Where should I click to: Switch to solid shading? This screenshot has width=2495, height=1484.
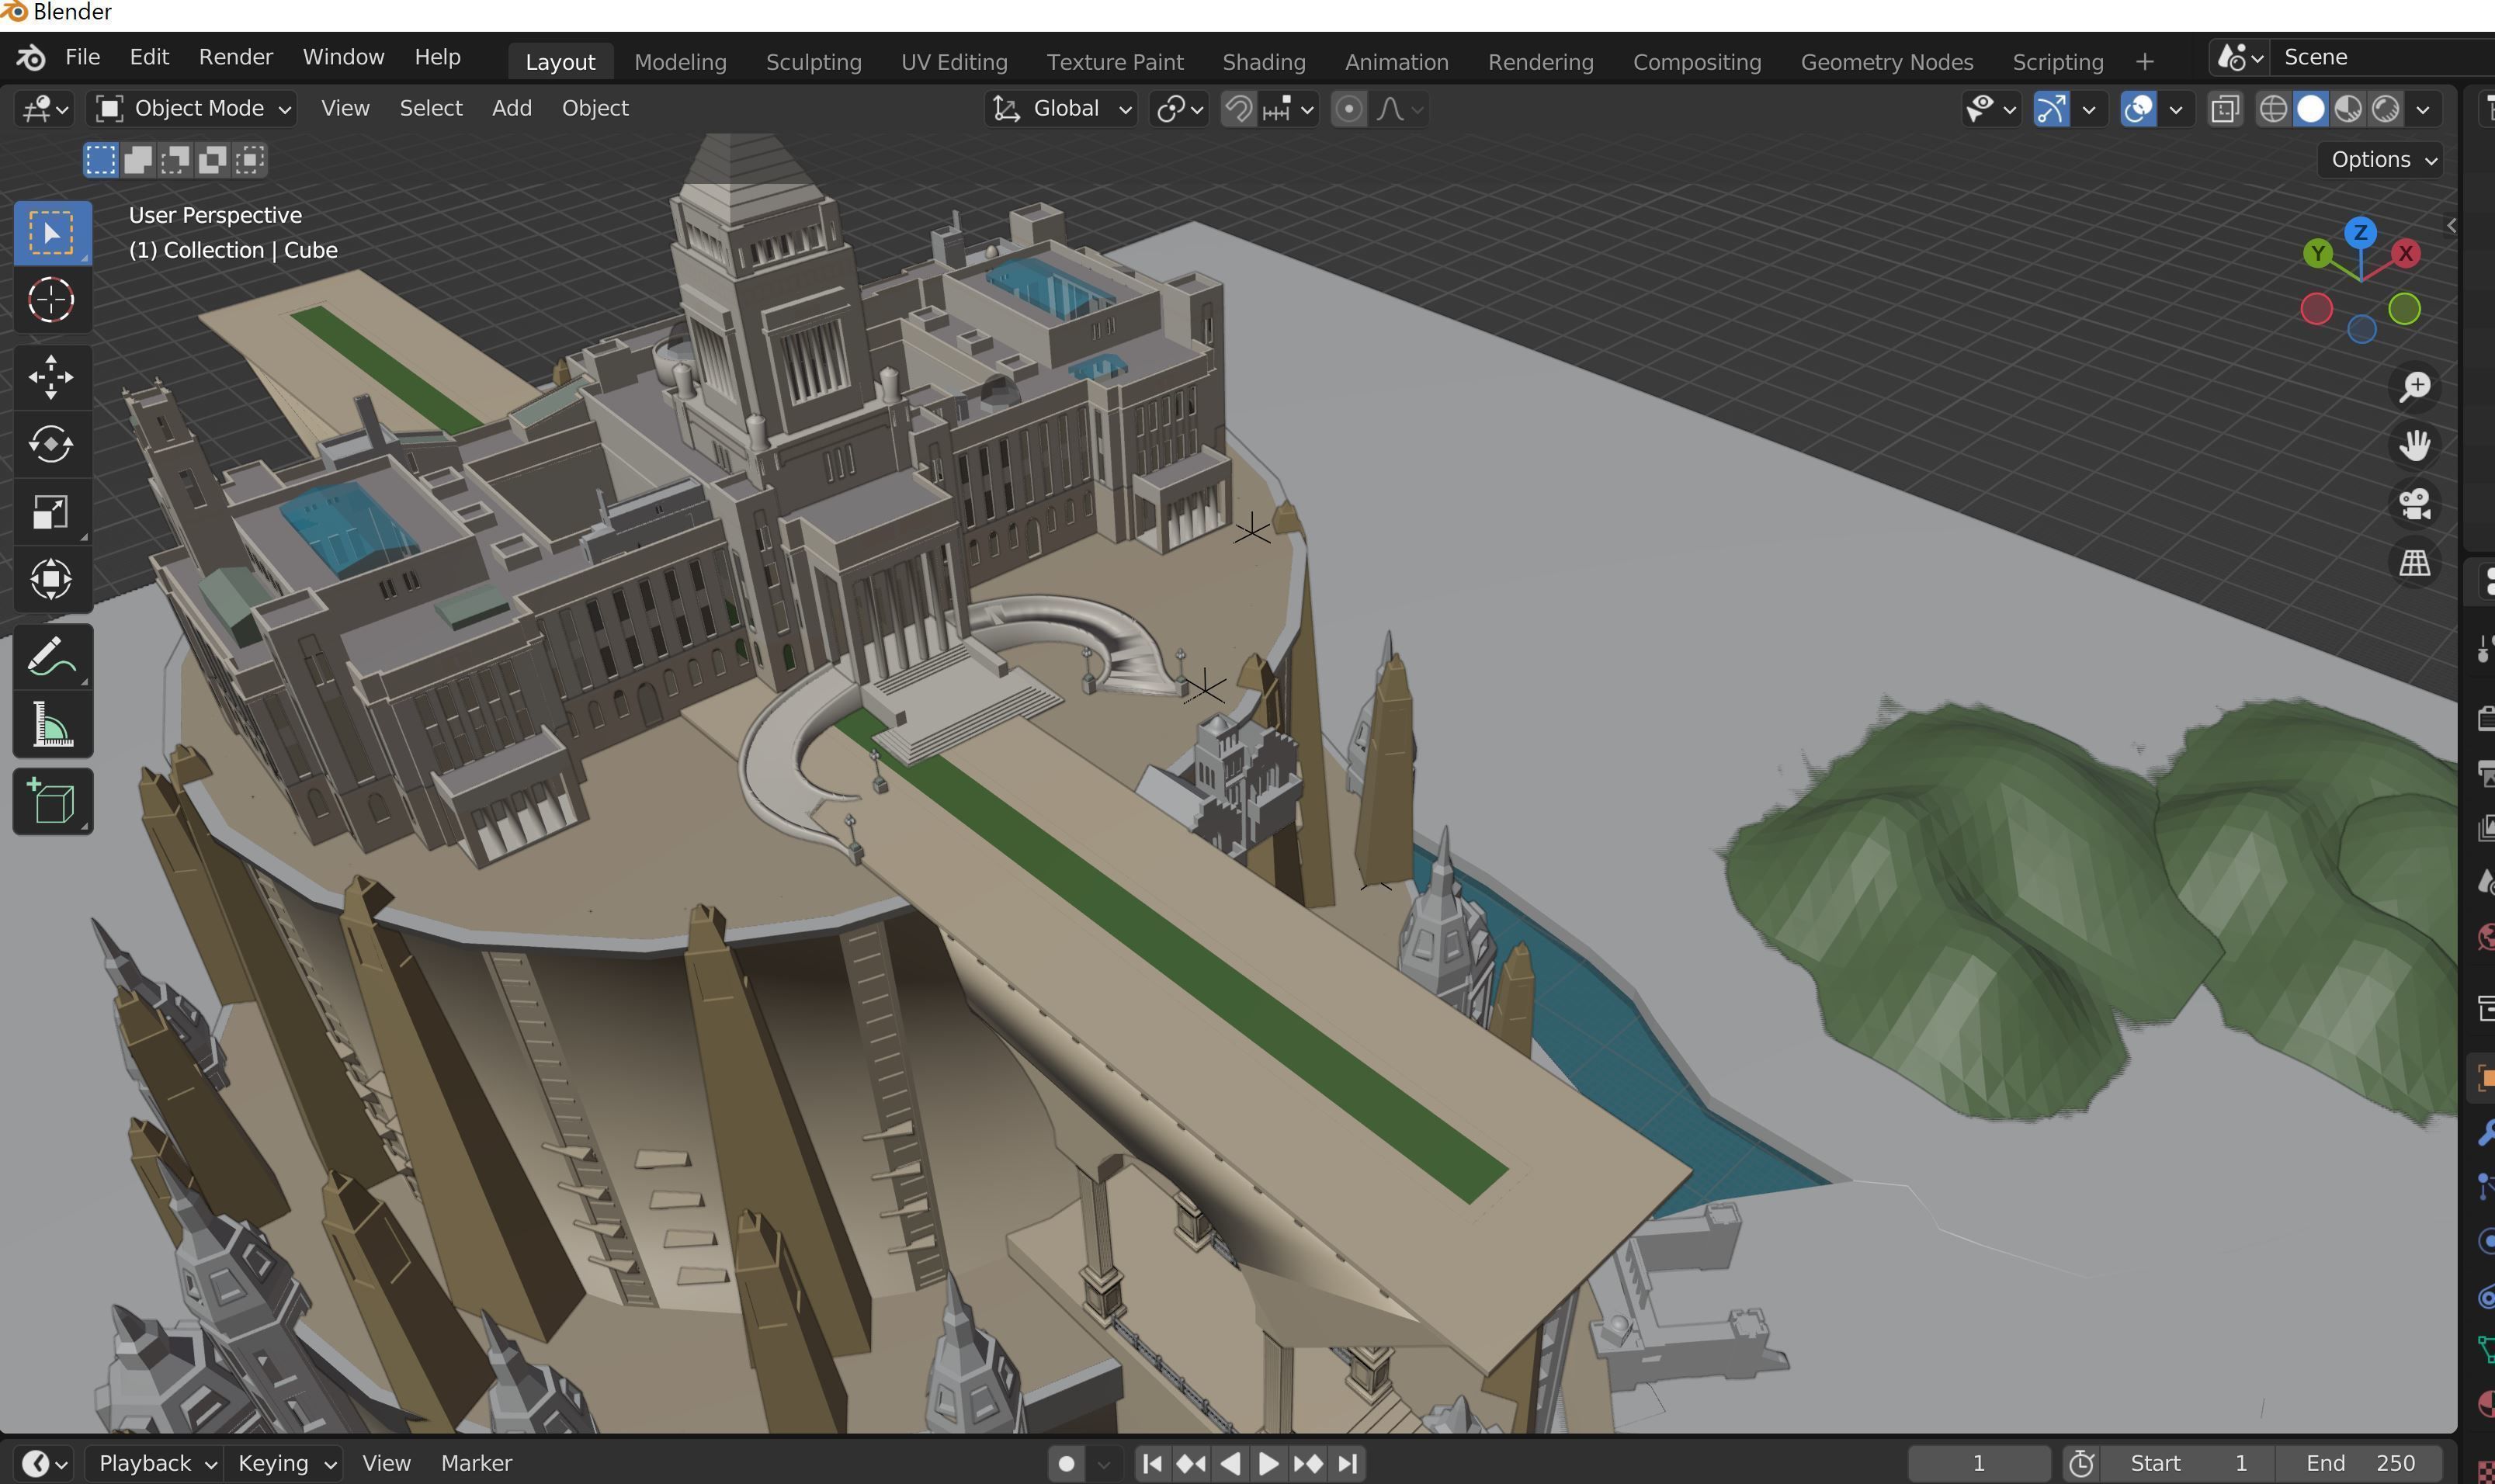2311,109
